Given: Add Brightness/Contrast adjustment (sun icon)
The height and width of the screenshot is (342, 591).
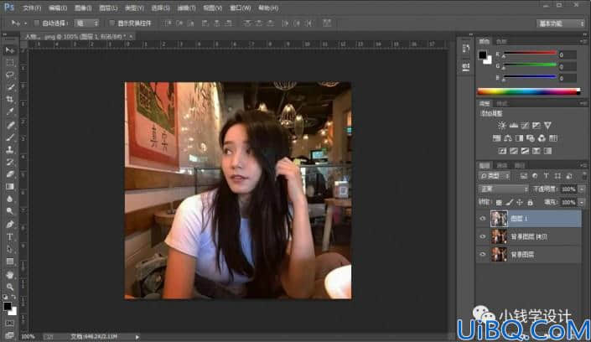Looking at the screenshot, I should (x=501, y=125).
